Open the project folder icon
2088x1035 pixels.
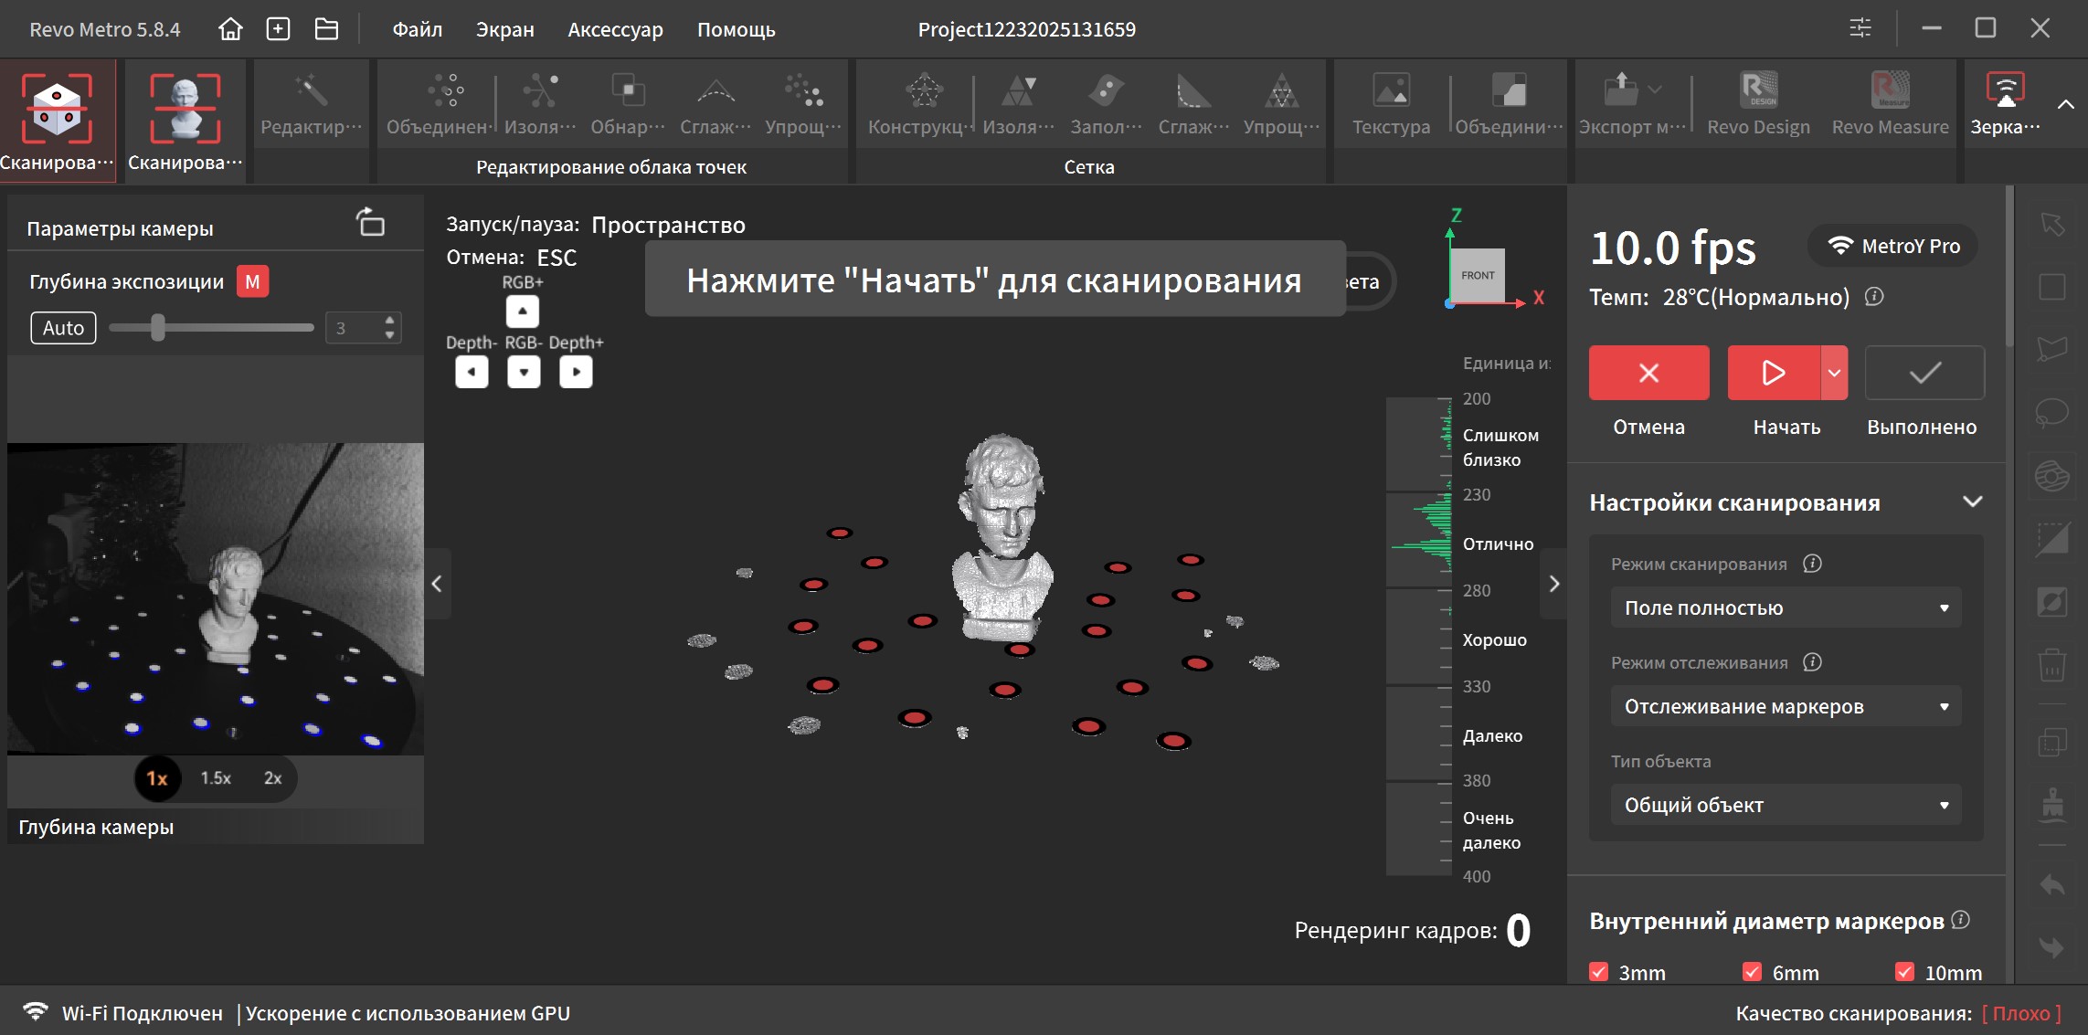[x=326, y=29]
